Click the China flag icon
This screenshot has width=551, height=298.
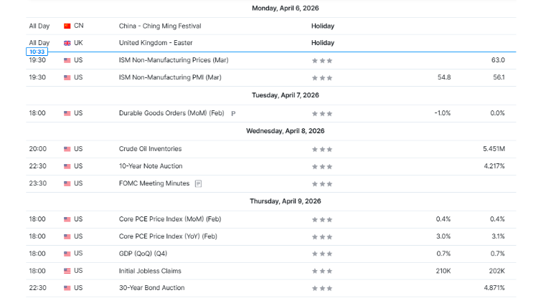(x=67, y=26)
